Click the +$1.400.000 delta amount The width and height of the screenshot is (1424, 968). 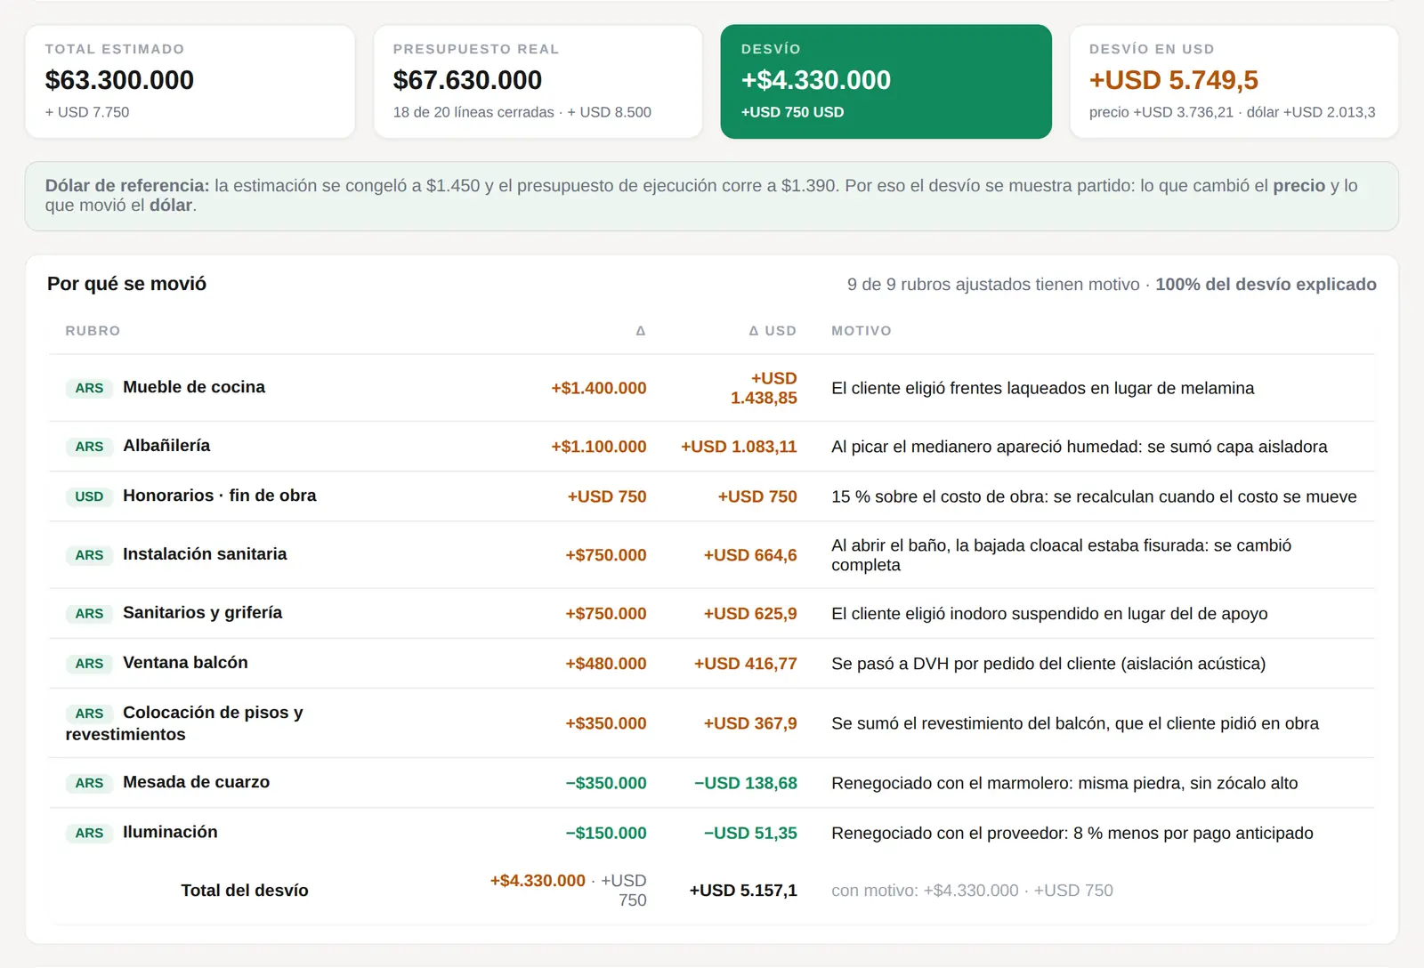tap(599, 388)
